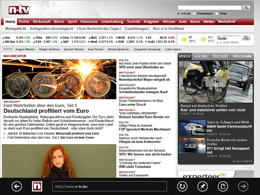
Task: Open Novak Djokovic in Köpfe row
Action: [118, 49]
